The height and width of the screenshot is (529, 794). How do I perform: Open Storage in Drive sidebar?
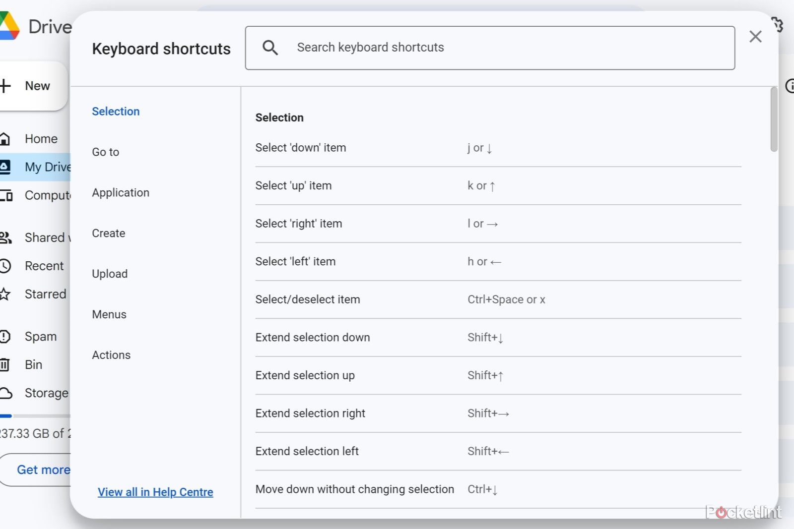click(x=47, y=393)
